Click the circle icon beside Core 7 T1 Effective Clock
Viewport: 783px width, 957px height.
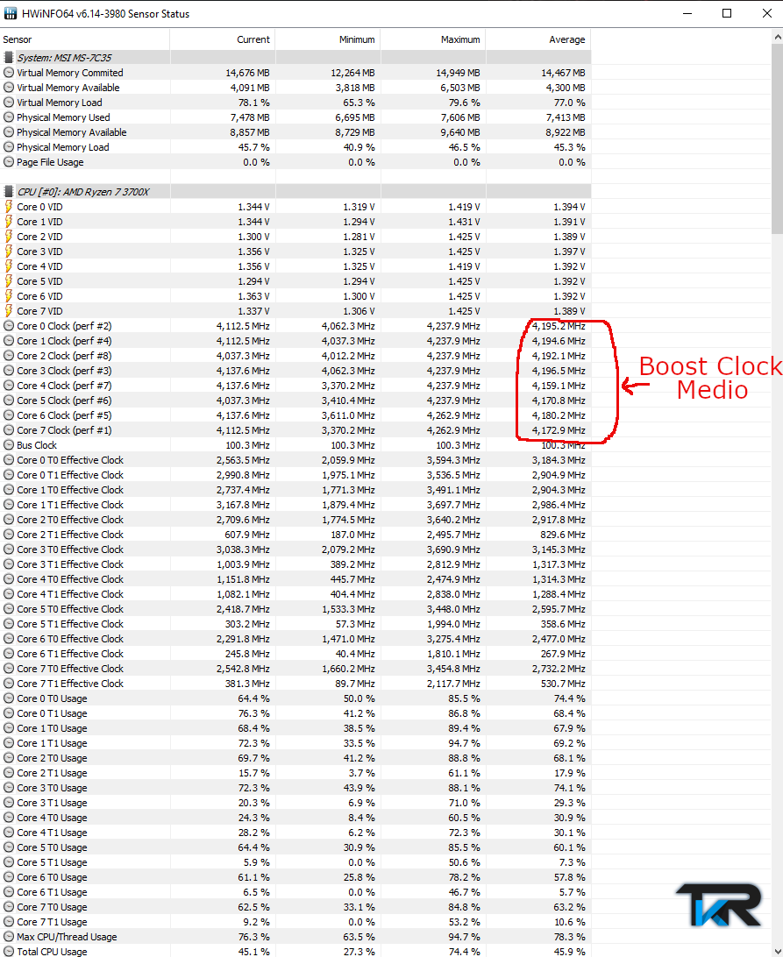pyautogui.click(x=9, y=684)
